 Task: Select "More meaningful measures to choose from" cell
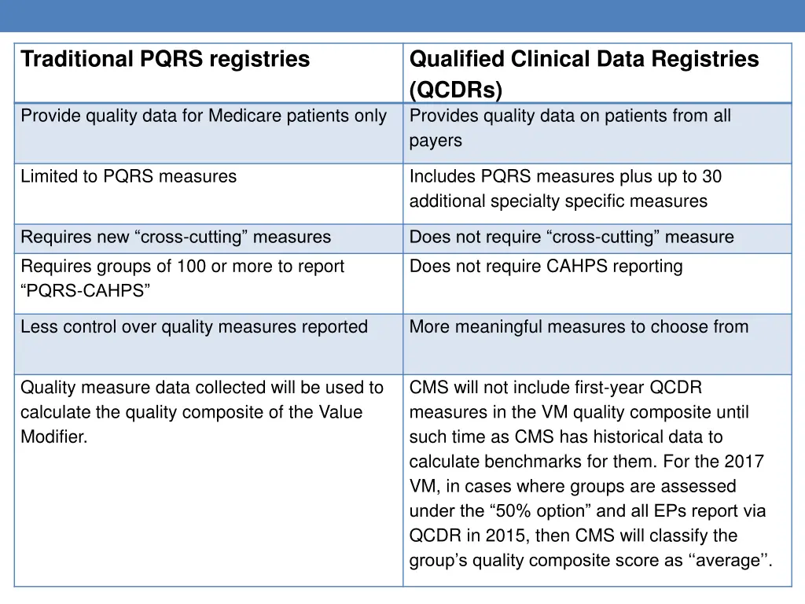pyautogui.click(x=579, y=327)
